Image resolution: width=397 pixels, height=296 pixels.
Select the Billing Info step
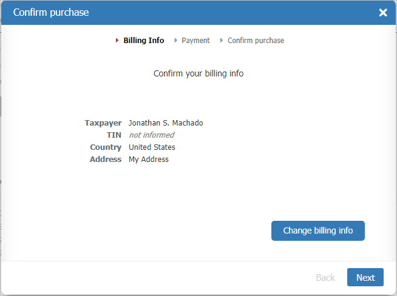[143, 41]
